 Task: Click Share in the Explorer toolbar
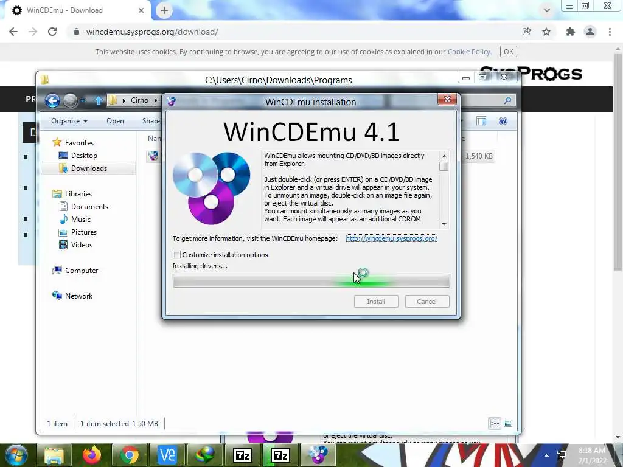pos(151,121)
